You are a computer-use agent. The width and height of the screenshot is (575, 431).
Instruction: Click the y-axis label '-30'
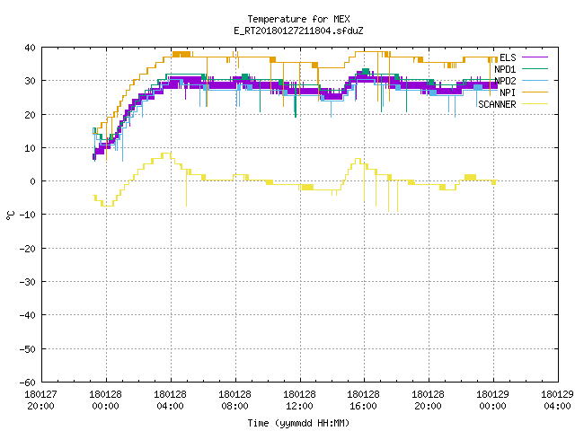[28, 282]
